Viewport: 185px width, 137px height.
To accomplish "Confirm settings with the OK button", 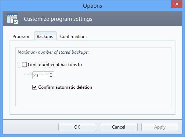I will click(x=77, y=127).
